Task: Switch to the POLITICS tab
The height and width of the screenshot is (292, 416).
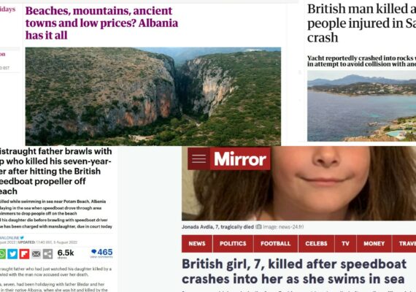Action: (x=233, y=243)
